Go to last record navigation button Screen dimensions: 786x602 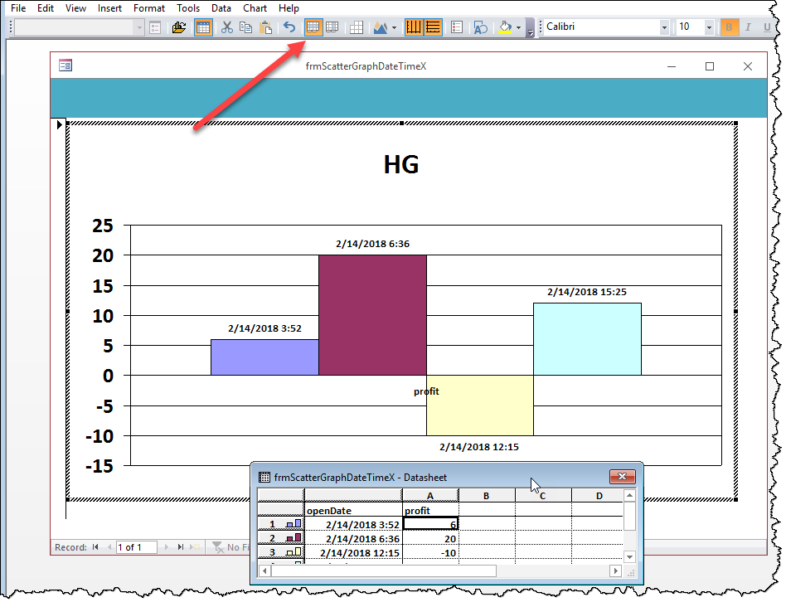pyautogui.click(x=181, y=547)
